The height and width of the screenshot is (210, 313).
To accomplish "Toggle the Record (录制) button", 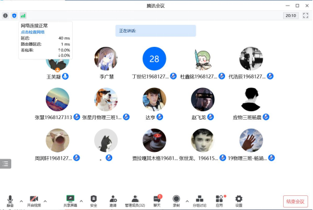I will click(177, 201).
